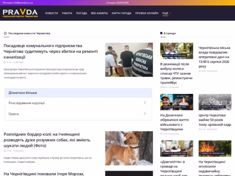
Task: Click the clock icon under На Донеччині article
Action: pyautogui.click(x=161, y=134)
